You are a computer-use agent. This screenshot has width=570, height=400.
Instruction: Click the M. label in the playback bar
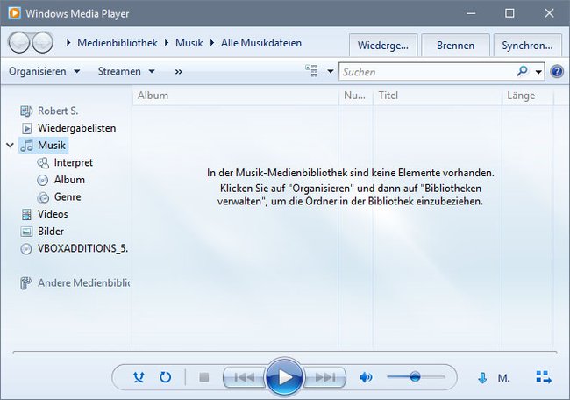click(503, 379)
